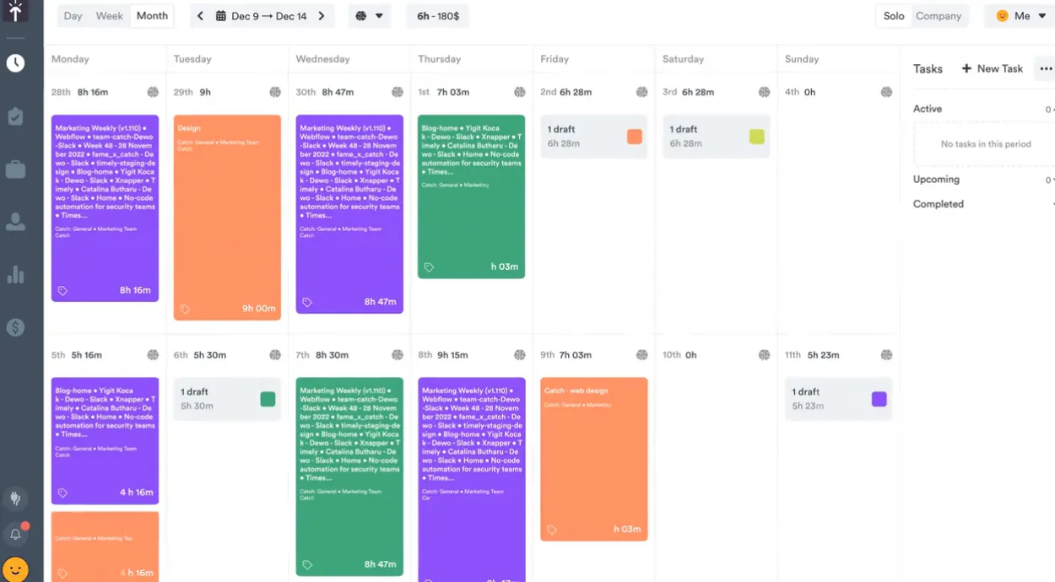Click the New Task button
Image resolution: width=1055 pixels, height=582 pixels.
(992, 68)
